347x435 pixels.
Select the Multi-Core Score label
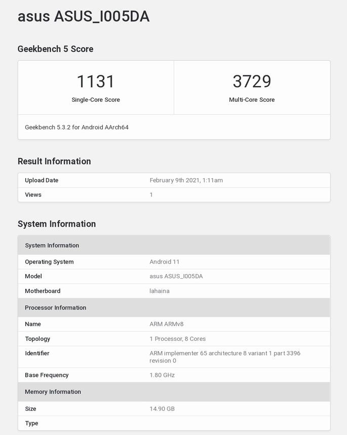click(x=252, y=100)
